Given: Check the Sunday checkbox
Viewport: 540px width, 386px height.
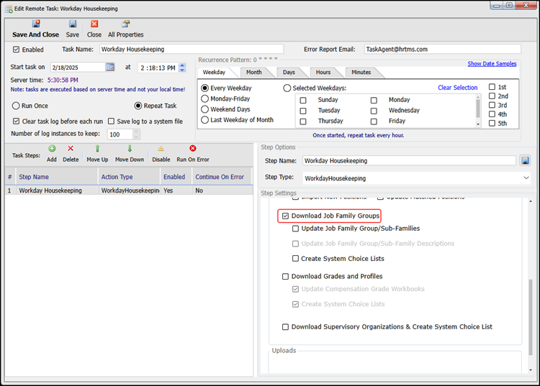Looking at the screenshot, I should (x=303, y=100).
